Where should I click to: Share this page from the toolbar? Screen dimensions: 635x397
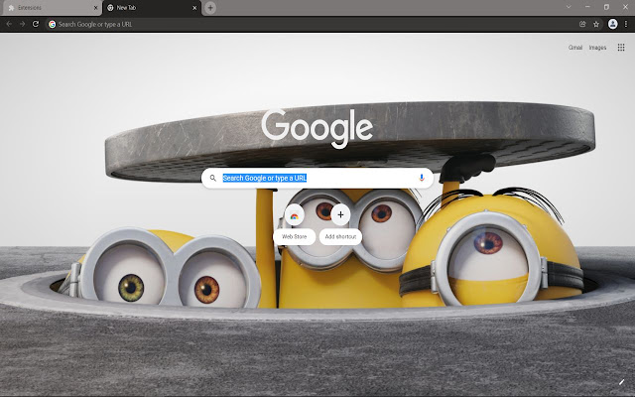pos(582,24)
